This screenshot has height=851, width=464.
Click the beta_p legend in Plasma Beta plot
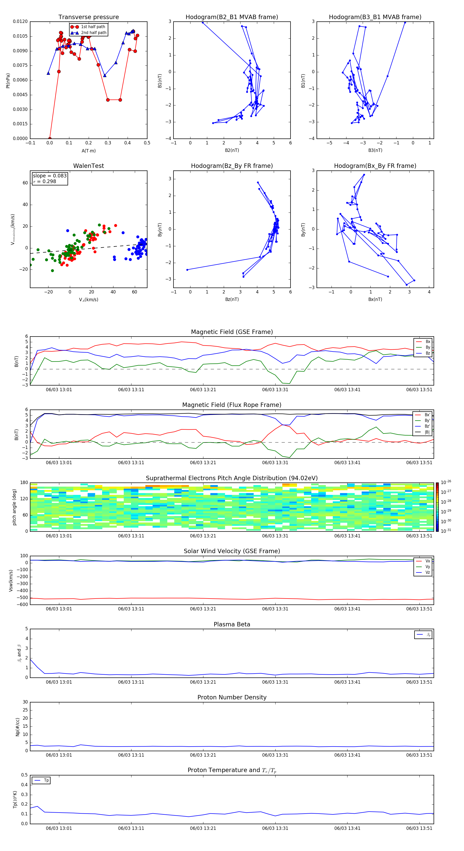[x=423, y=635]
